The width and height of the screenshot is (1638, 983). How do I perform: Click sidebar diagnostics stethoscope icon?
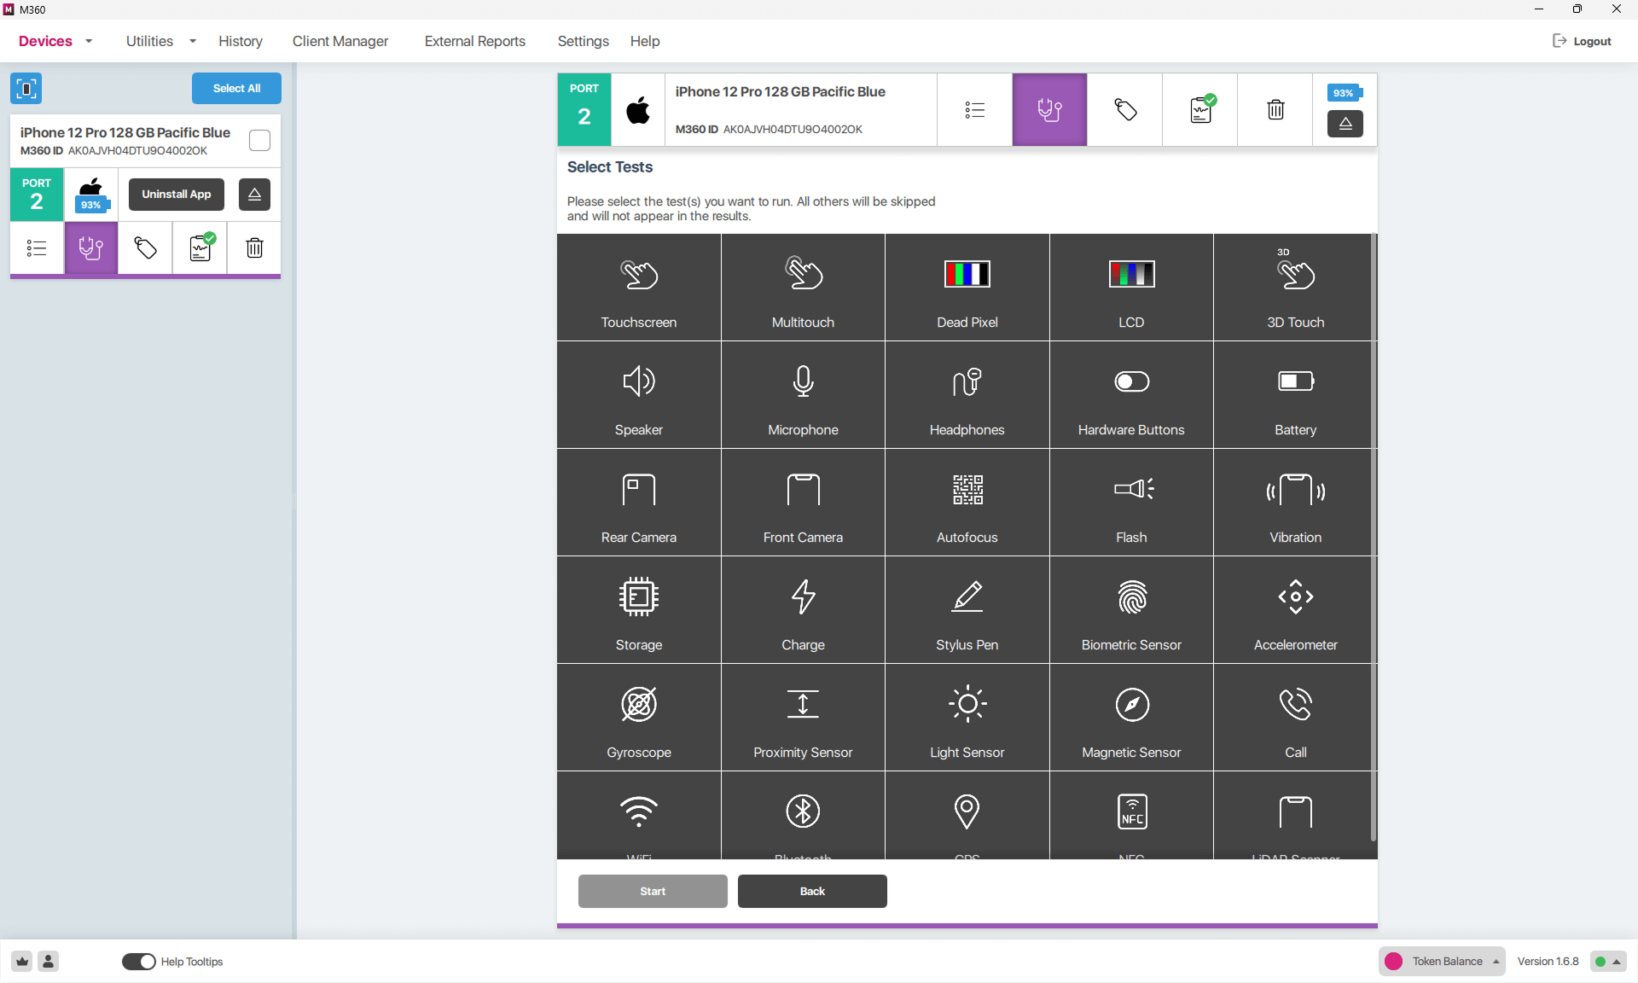tap(90, 248)
